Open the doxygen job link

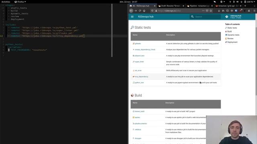(138, 138)
